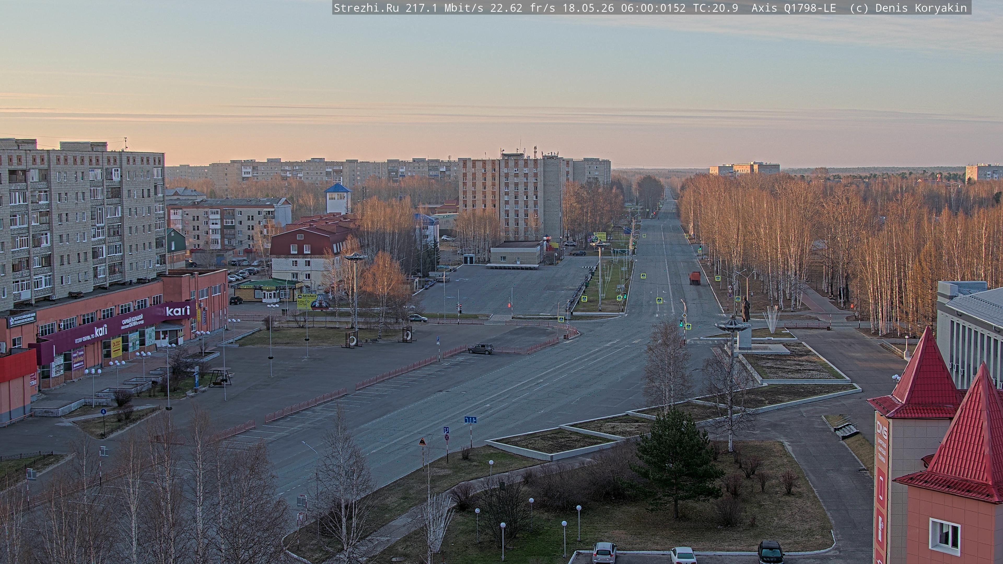Click the dark SUV parked by the red fence

(x=481, y=348)
